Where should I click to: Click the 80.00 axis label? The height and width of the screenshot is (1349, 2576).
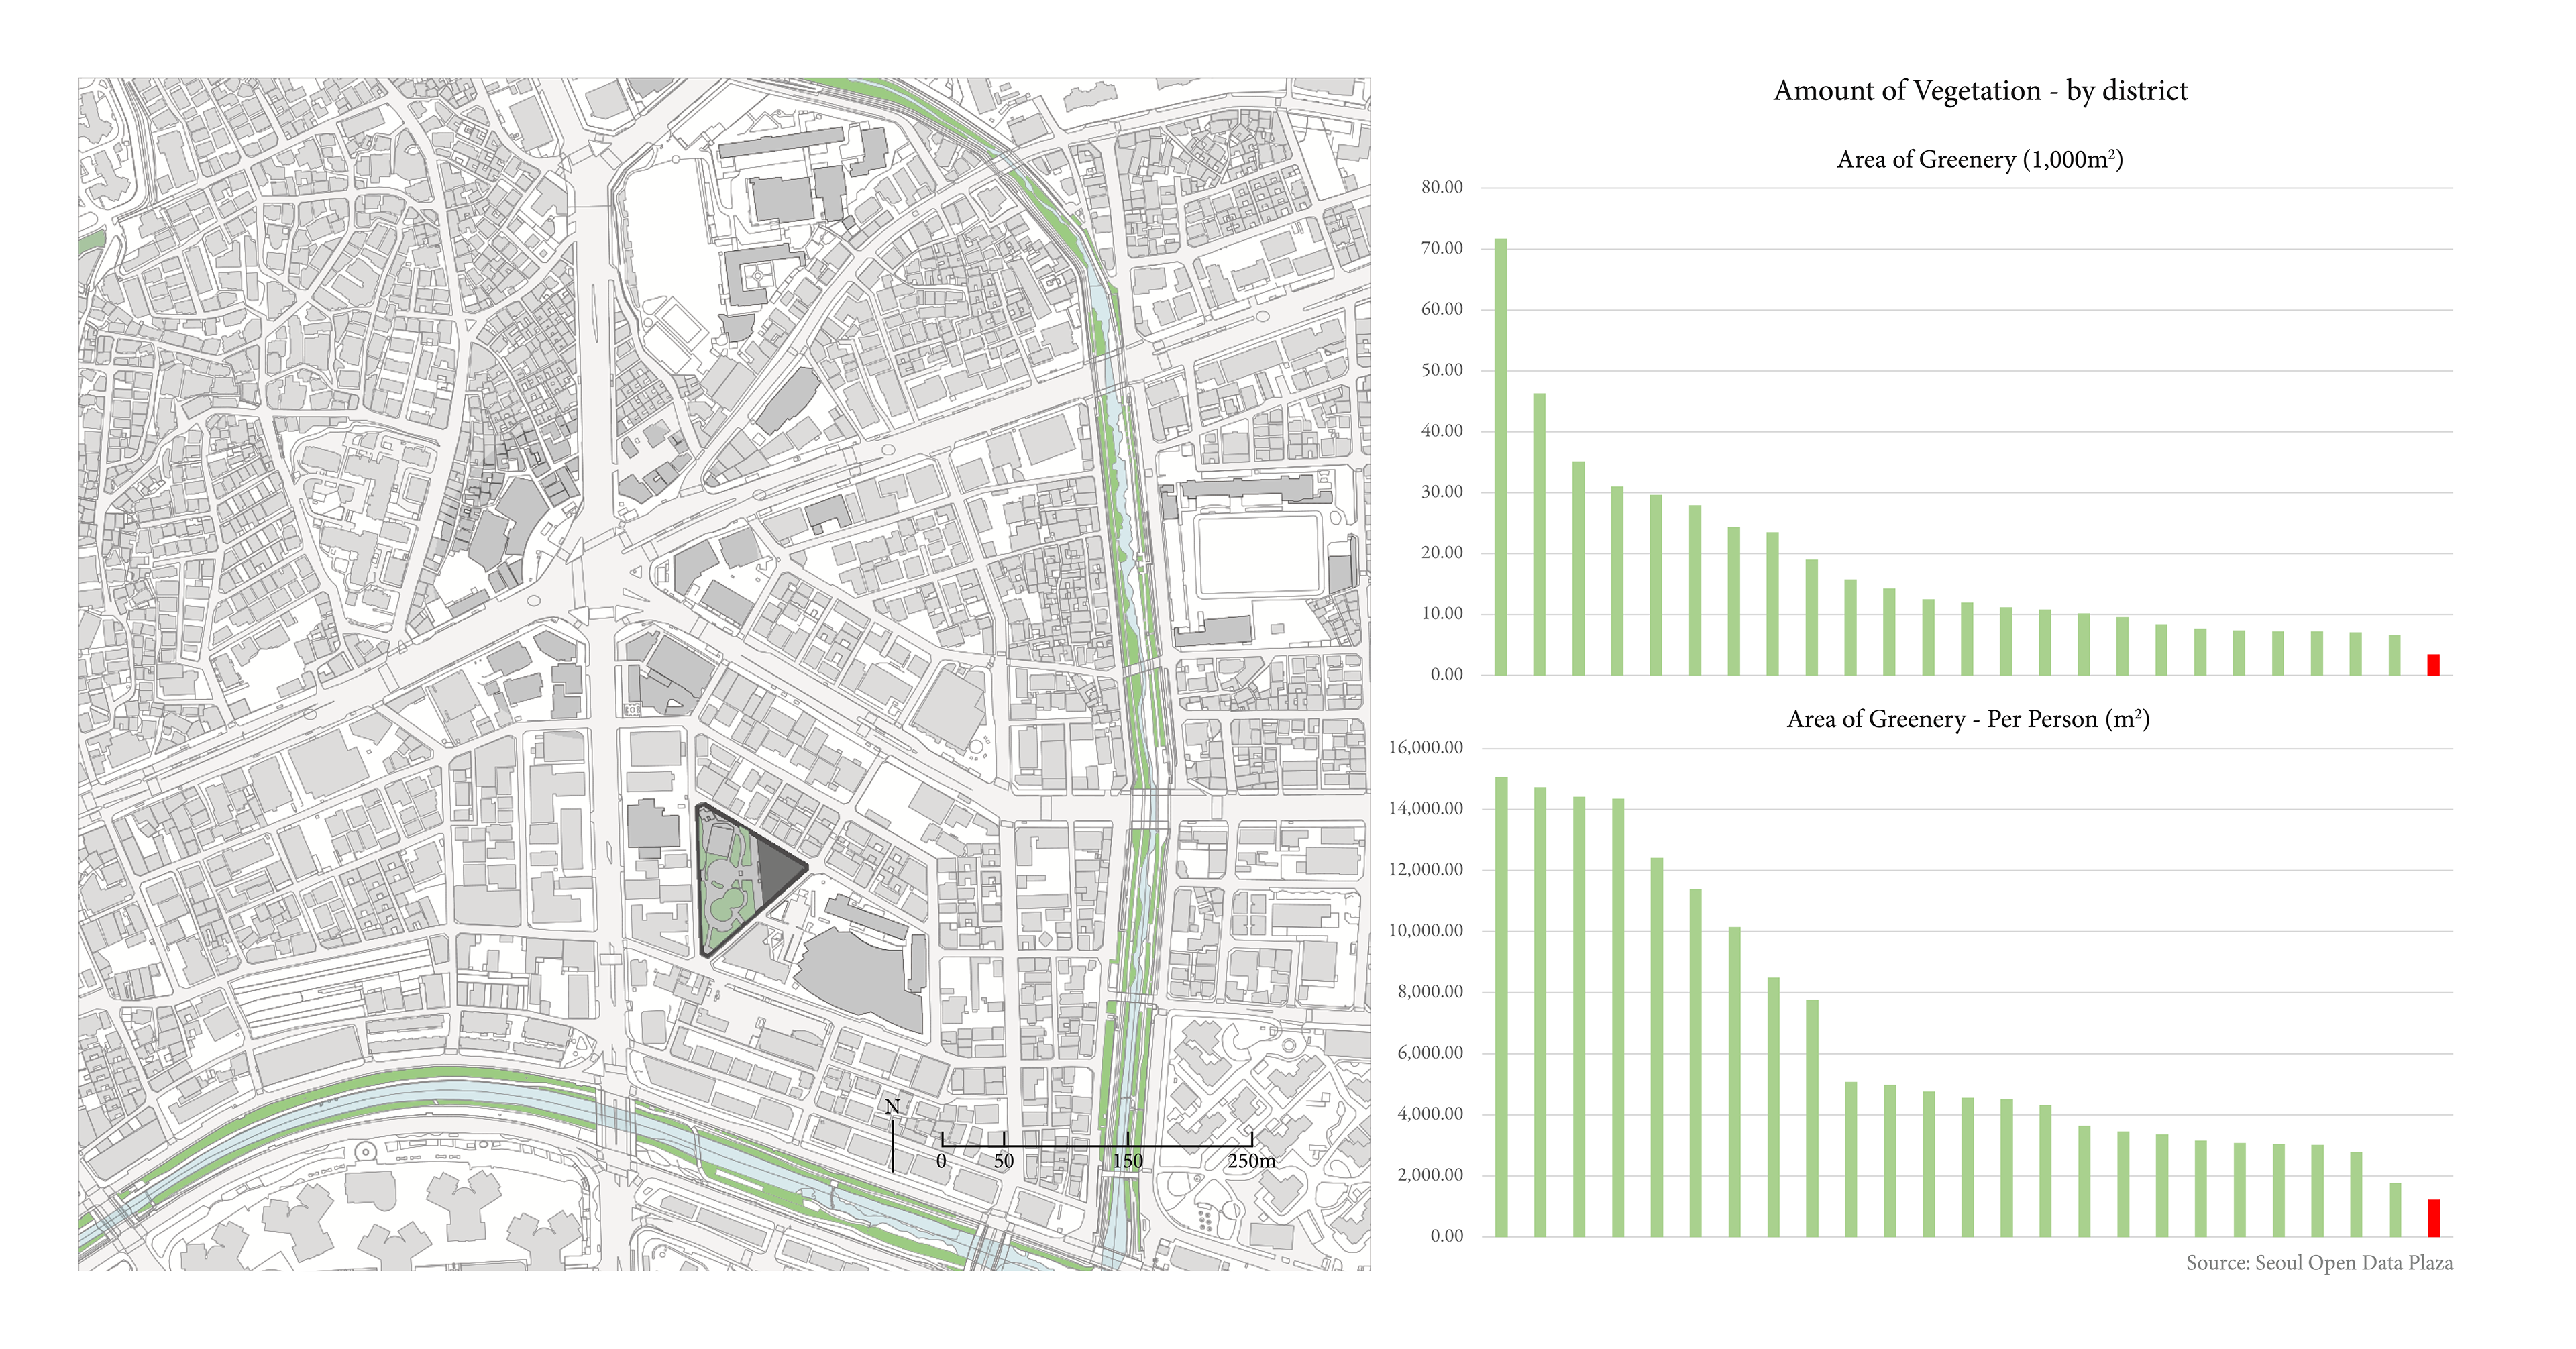(1441, 187)
